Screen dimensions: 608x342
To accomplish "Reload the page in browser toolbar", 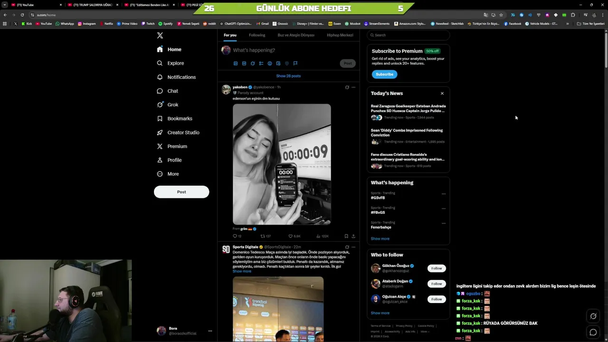I will tap(22, 15).
